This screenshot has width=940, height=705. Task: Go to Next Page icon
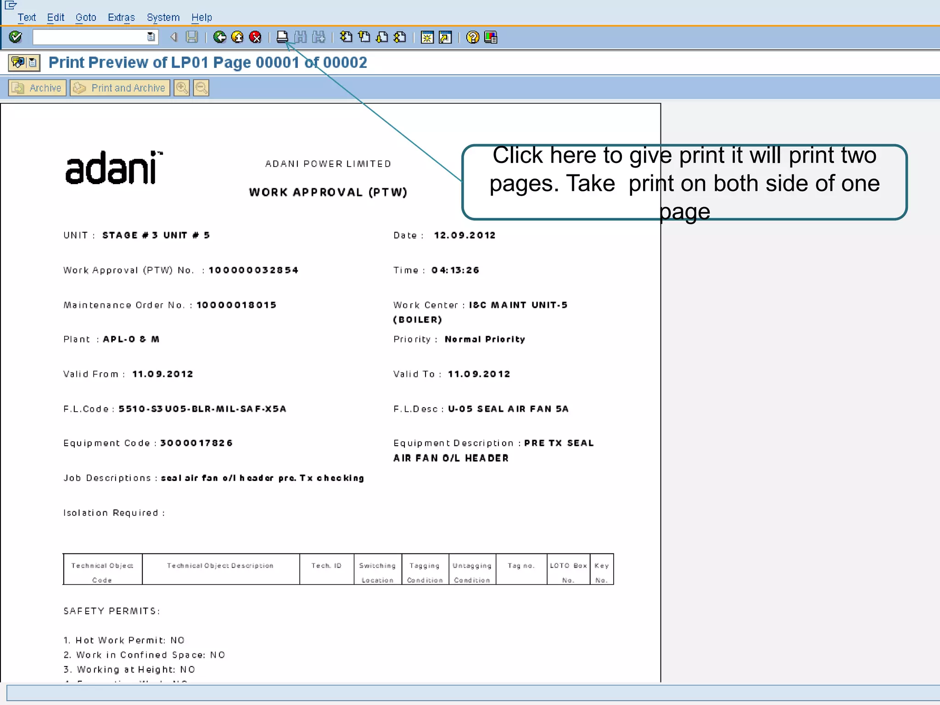(x=382, y=37)
